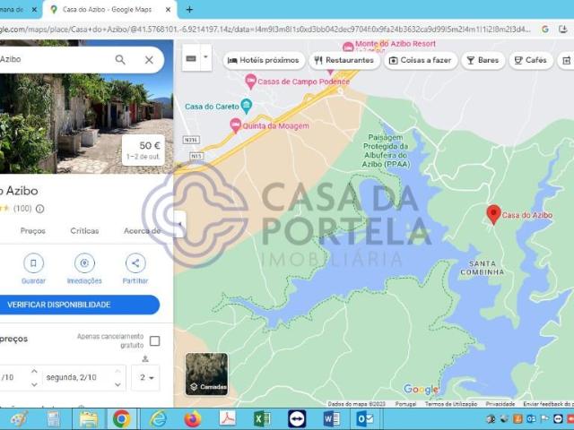Image resolution: width=574 pixels, height=430 pixels.
Task: Filter map by Cafés
Action: click(x=531, y=60)
